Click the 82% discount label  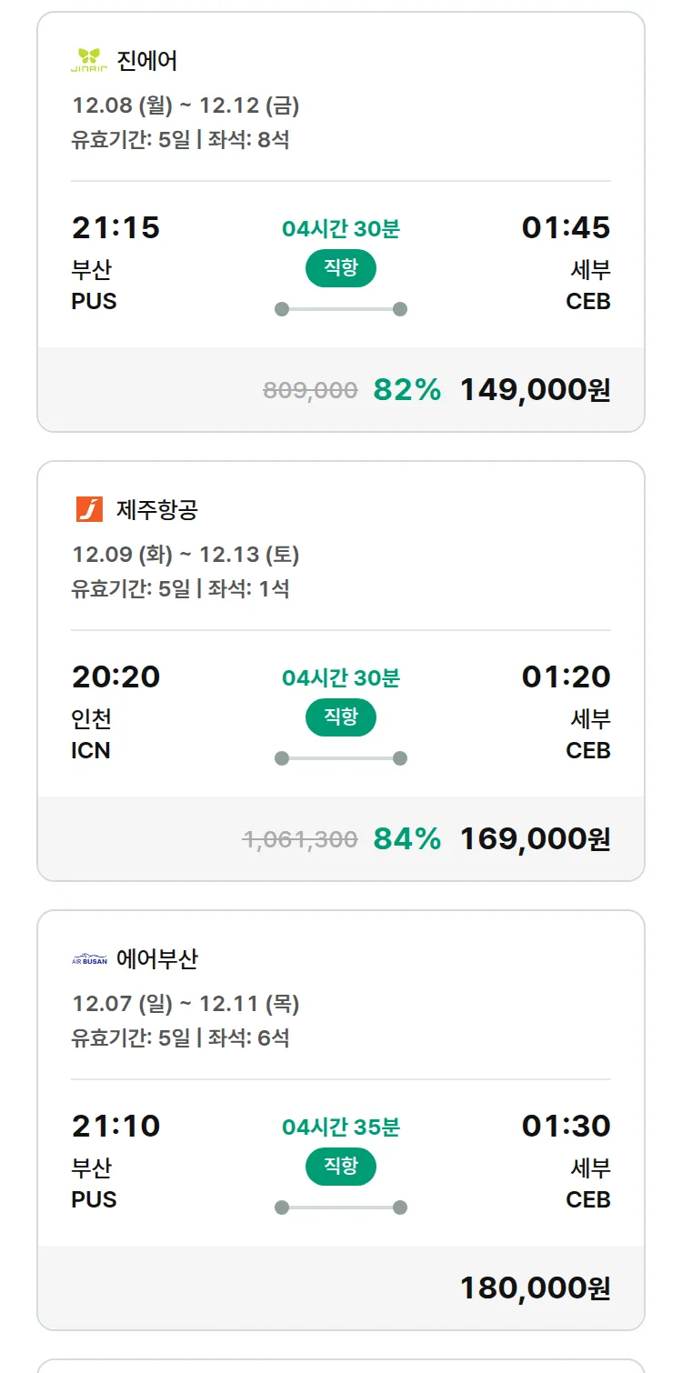click(406, 389)
